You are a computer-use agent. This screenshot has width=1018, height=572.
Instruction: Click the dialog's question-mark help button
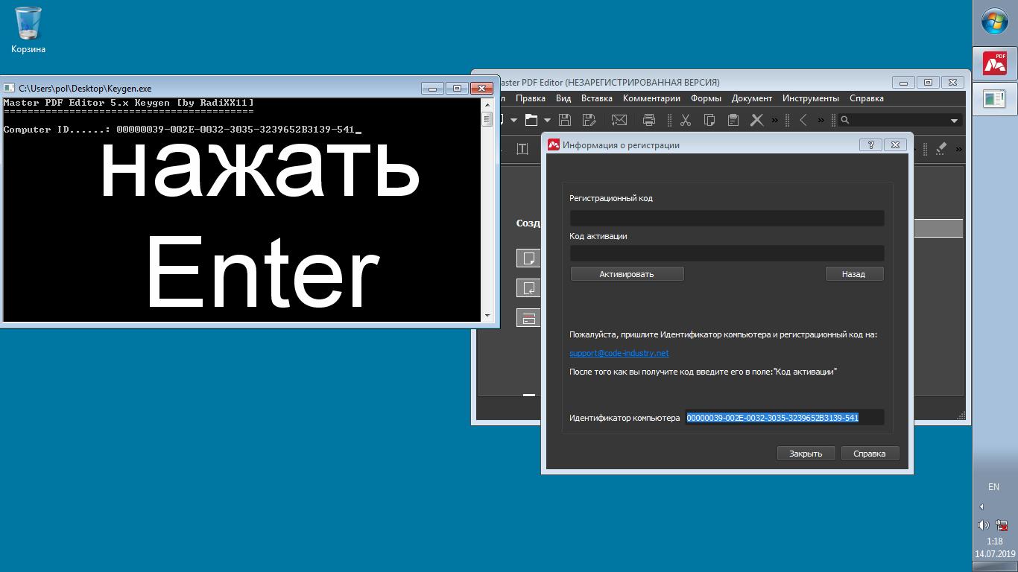[x=870, y=145]
